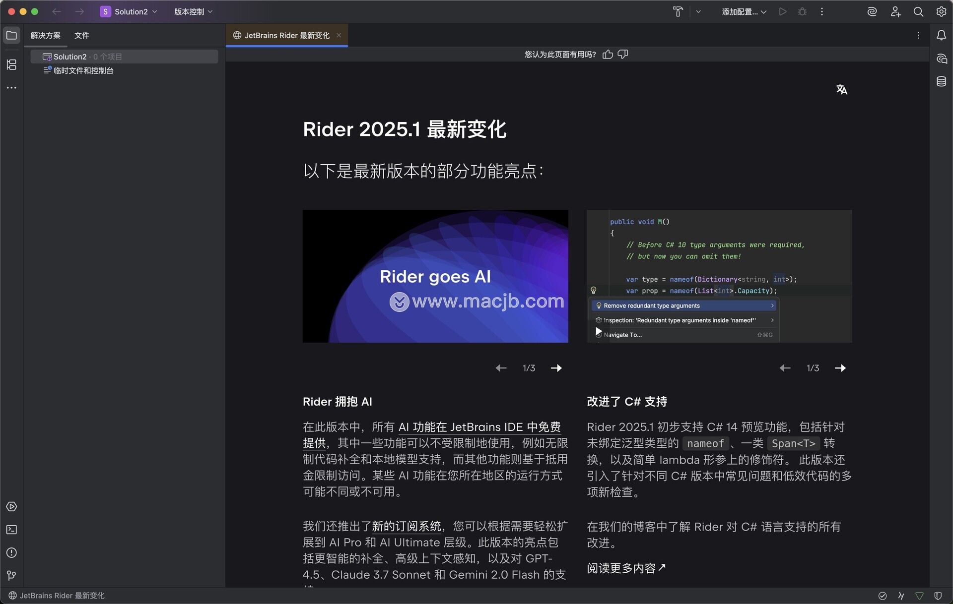Open editor tab options vertical dots
Screen dimensions: 953x604
918,35
